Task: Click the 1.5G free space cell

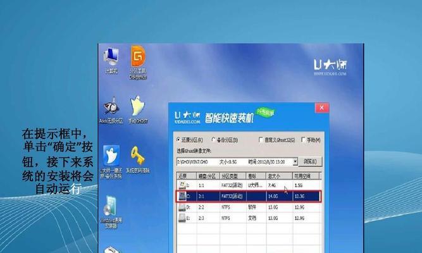Action: [x=299, y=185]
